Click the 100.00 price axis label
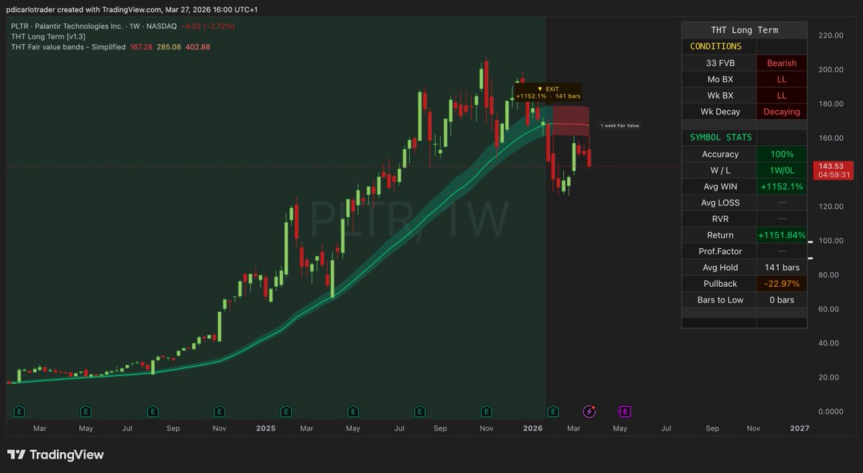 tap(830, 240)
